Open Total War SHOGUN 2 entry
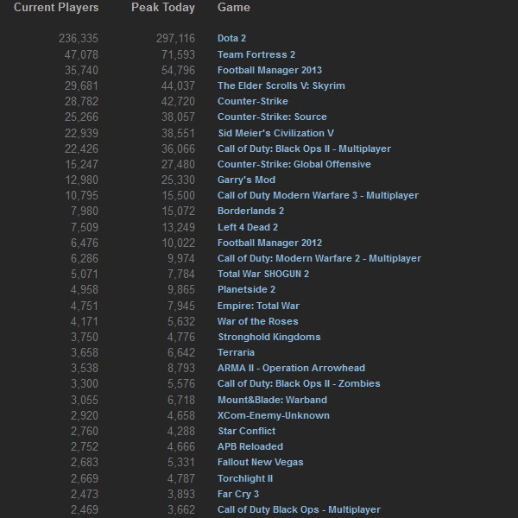Image resolution: width=518 pixels, height=518 pixels. [x=262, y=275]
